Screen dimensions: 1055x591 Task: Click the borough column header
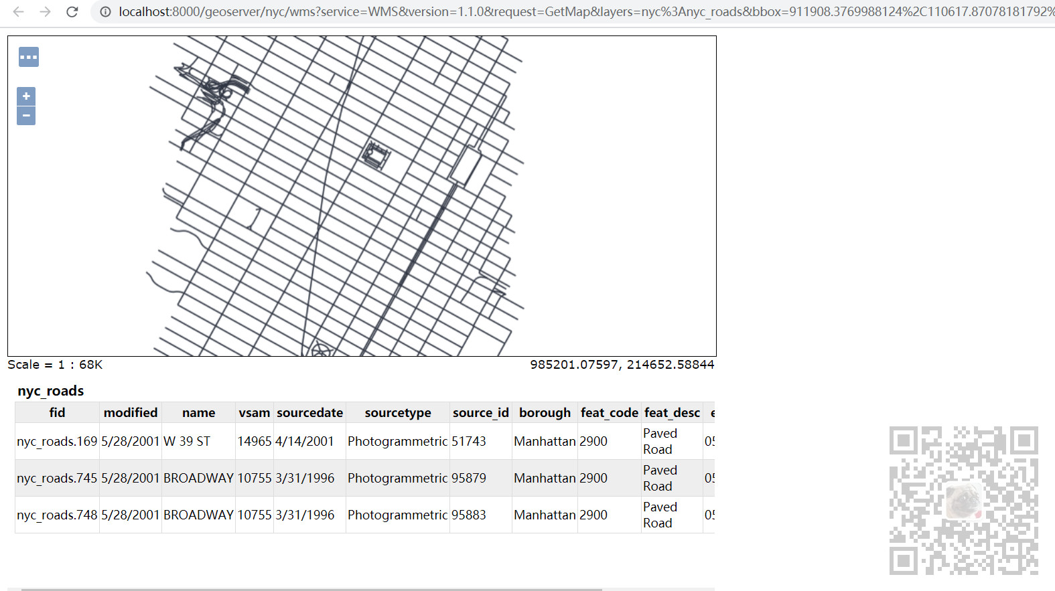[x=545, y=412]
